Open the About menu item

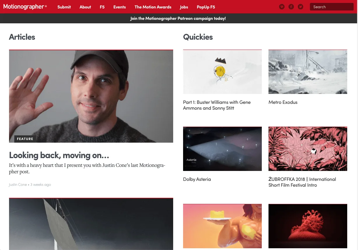pos(85,7)
